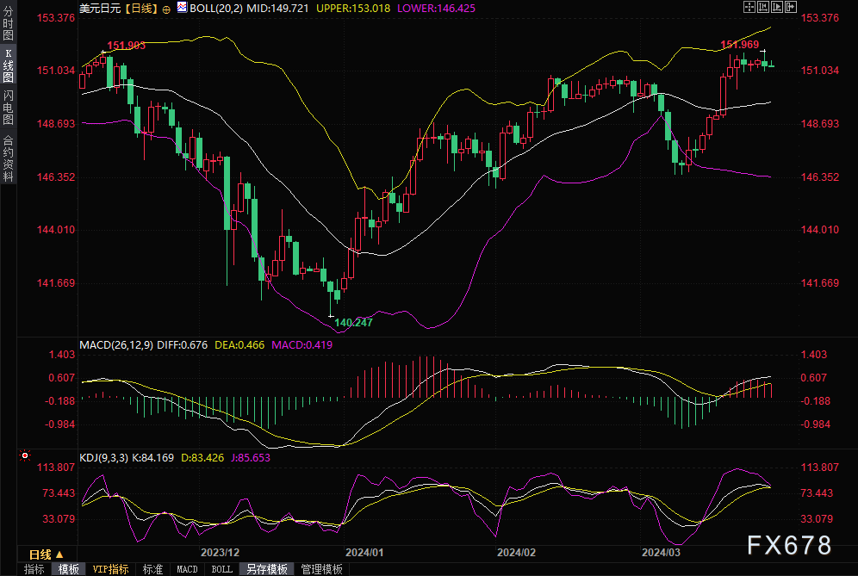Click the 【日线】 period label in the title
This screenshot has width=858, height=576.
coord(140,9)
